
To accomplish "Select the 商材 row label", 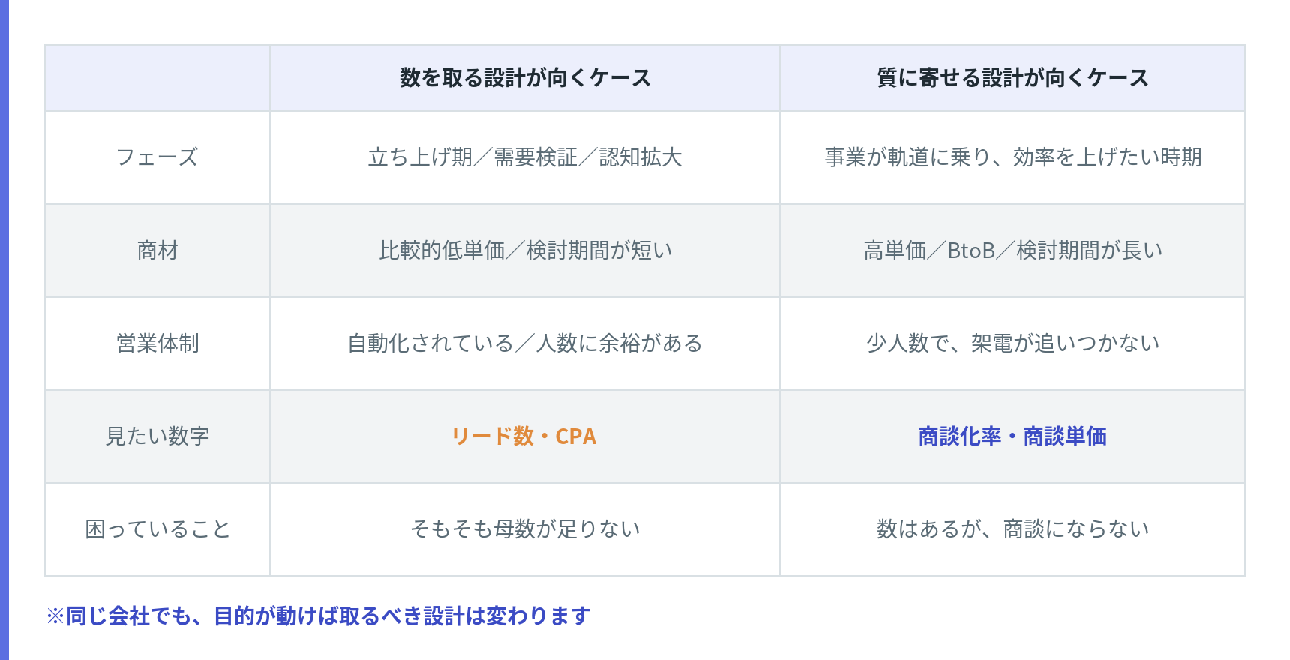I will [x=157, y=250].
